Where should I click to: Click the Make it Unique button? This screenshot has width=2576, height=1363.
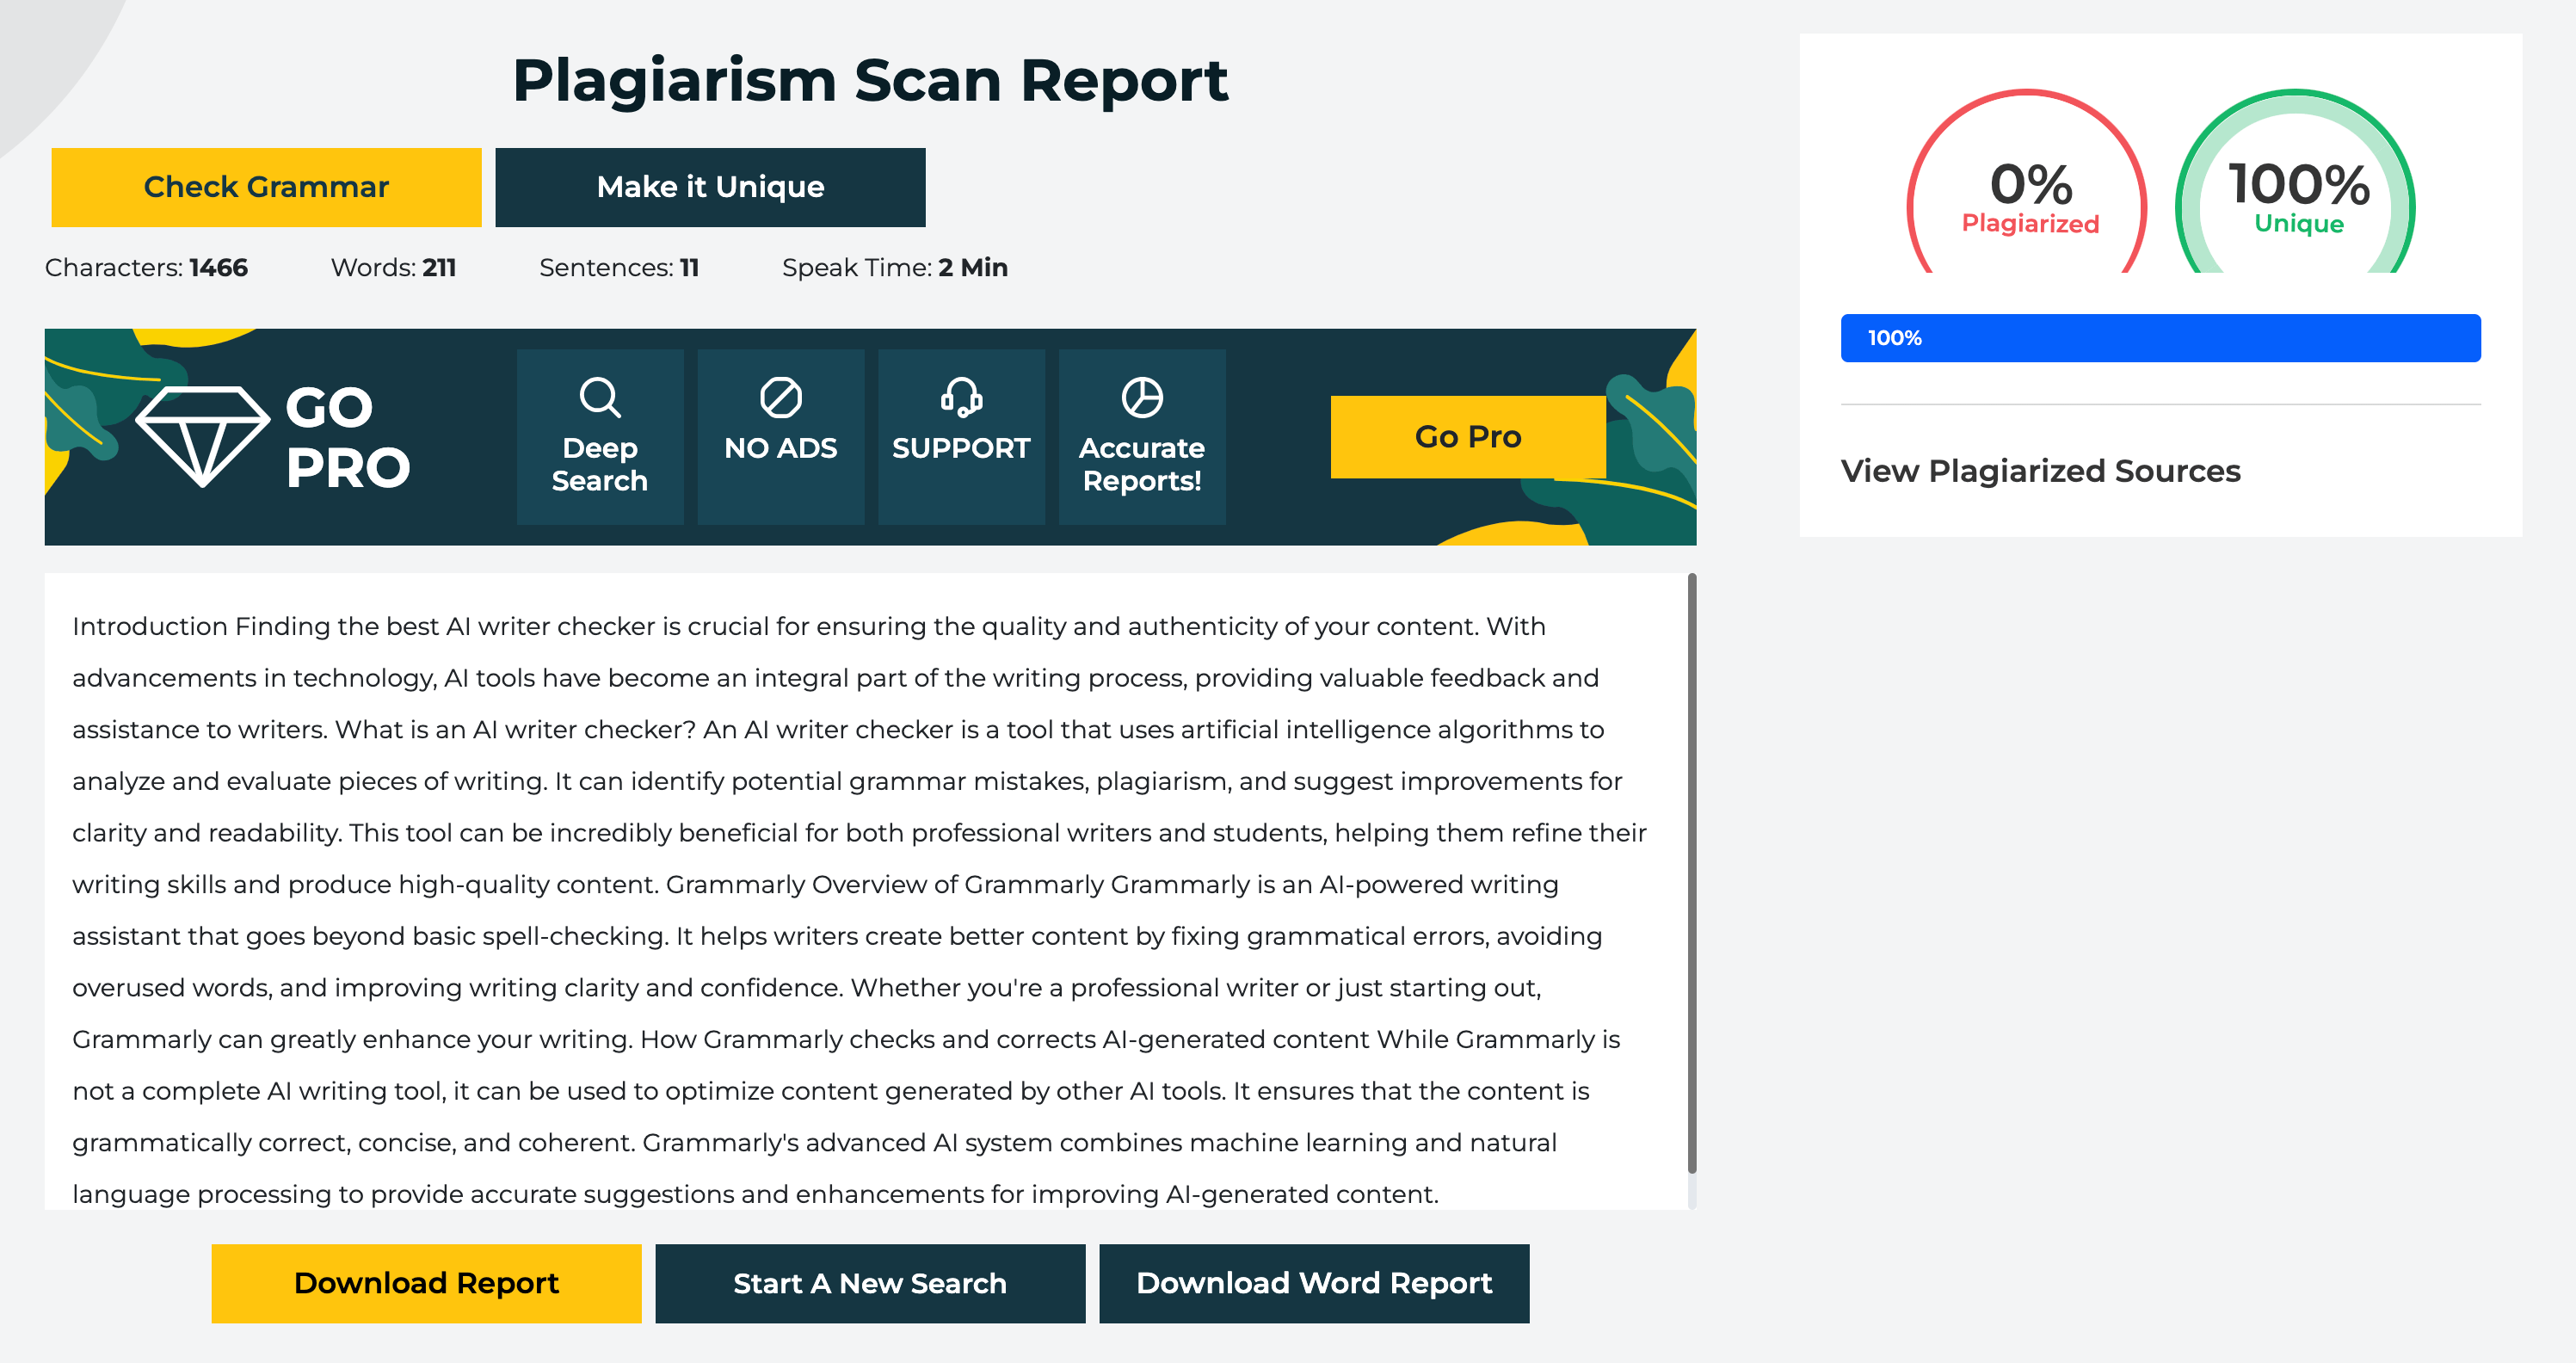tap(710, 187)
